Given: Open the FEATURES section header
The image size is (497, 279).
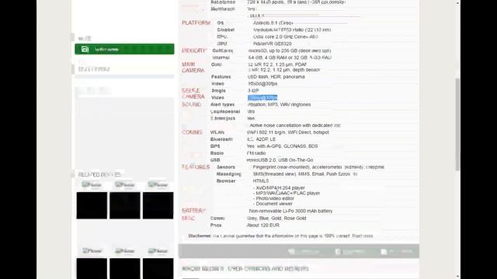Looking at the screenshot, I should pyautogui.click(x=196, y=167).
